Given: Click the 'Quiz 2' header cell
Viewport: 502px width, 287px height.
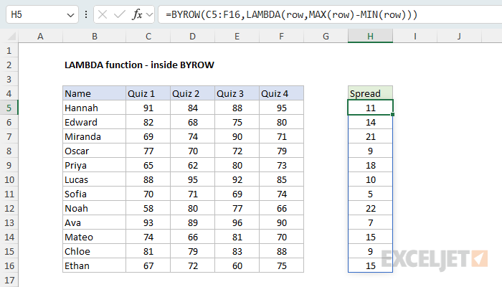Looking at the screenshot, I should (x=192, y=93).
